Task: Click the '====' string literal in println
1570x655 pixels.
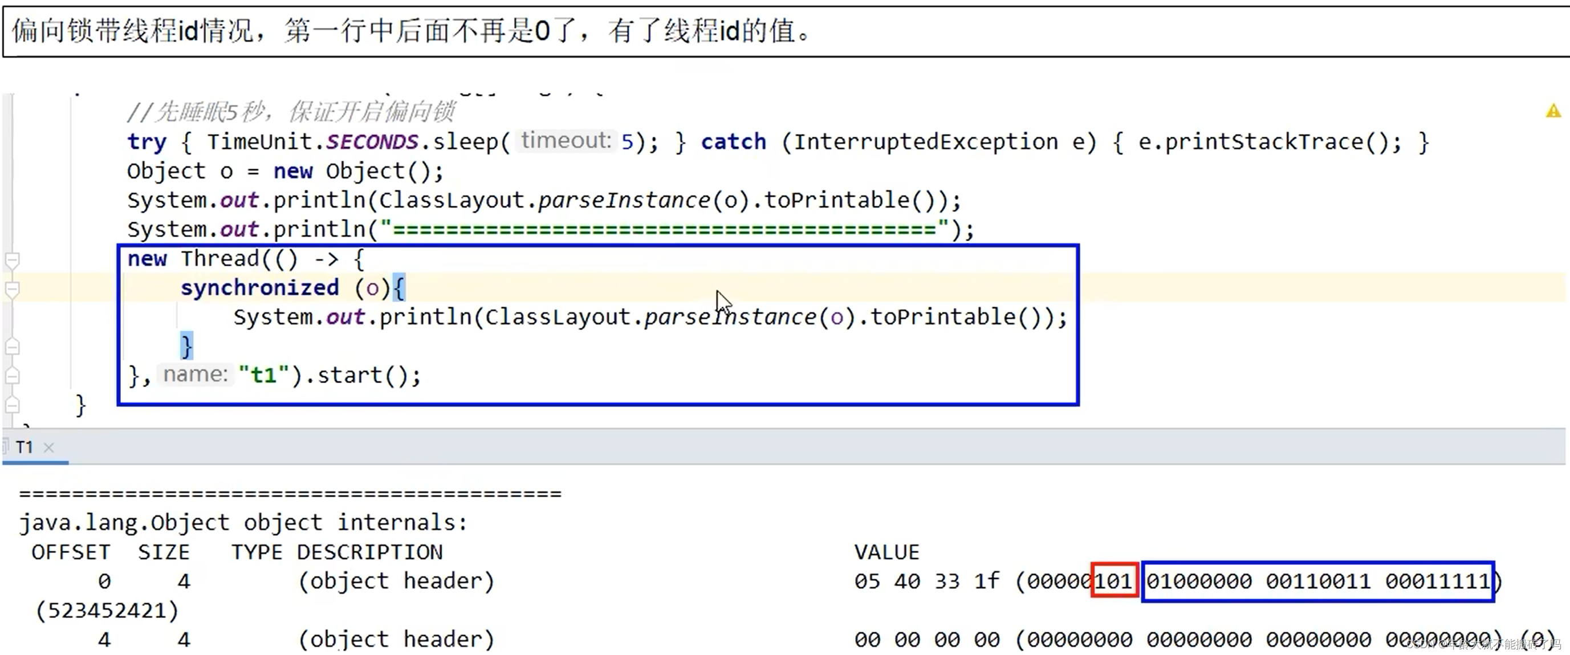Action: tap(664, 230)
